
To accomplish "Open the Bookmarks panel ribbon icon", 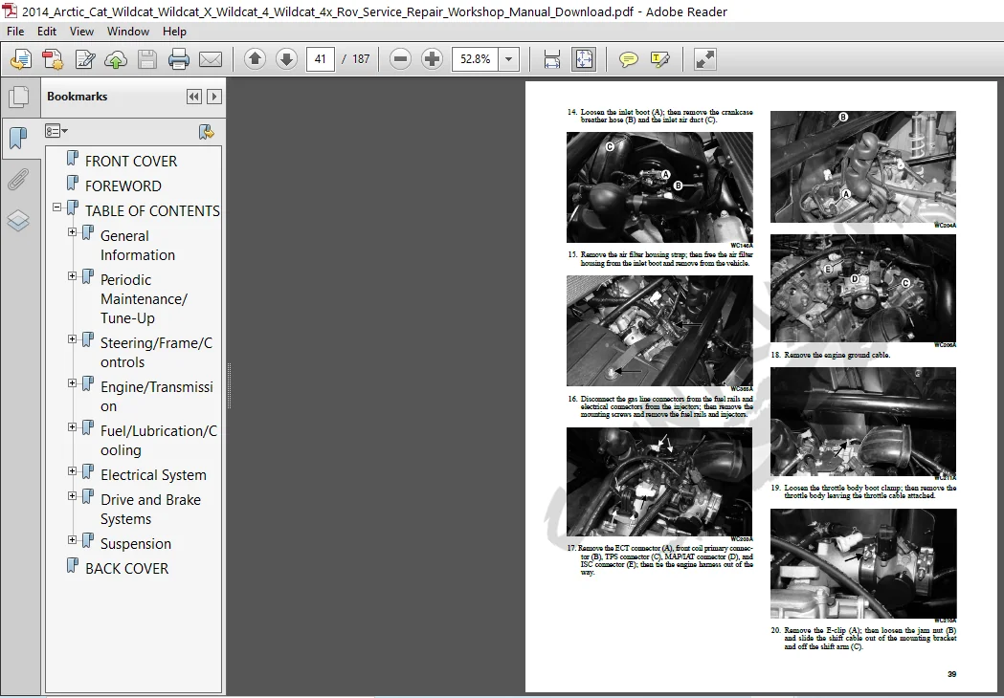I will click(18, 138).
